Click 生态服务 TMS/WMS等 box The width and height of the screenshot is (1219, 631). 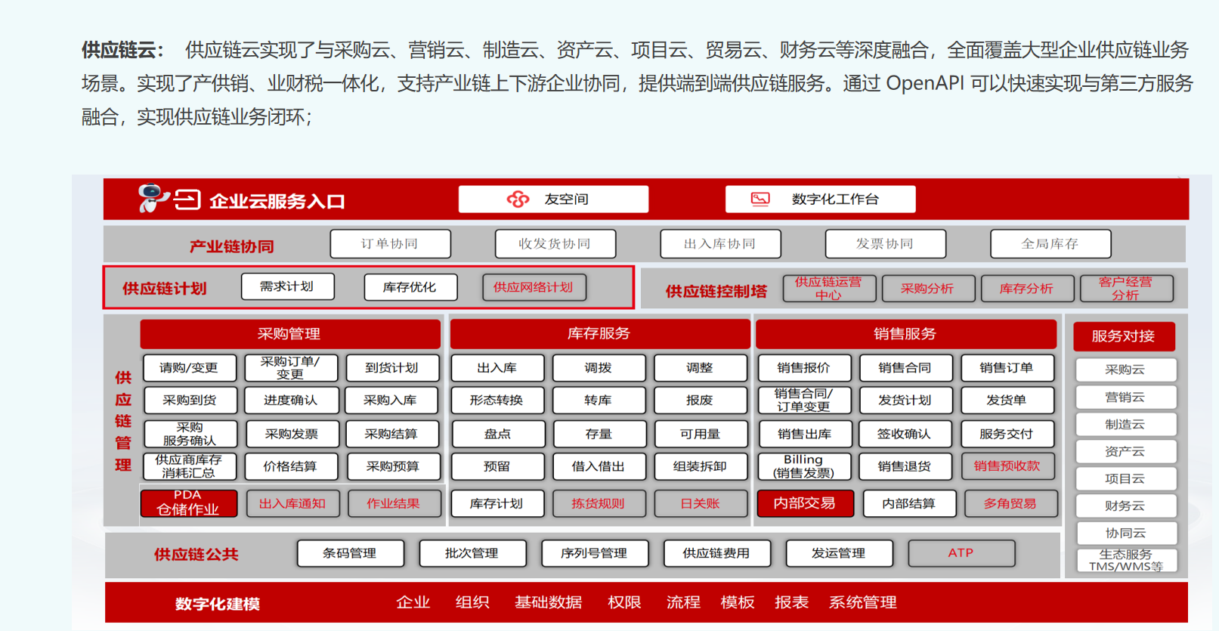(x=1126, y=561)
